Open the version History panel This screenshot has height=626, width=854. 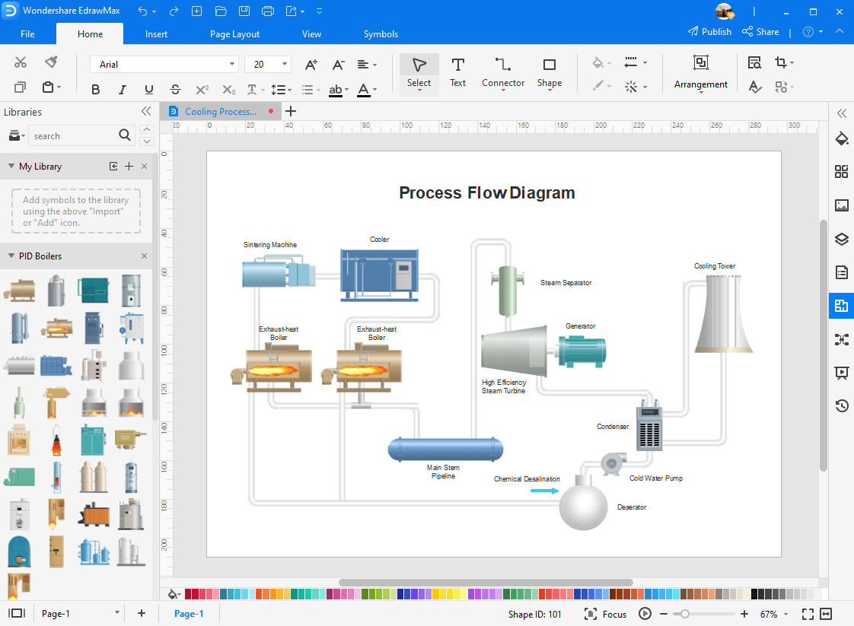[x=841, y=405]
